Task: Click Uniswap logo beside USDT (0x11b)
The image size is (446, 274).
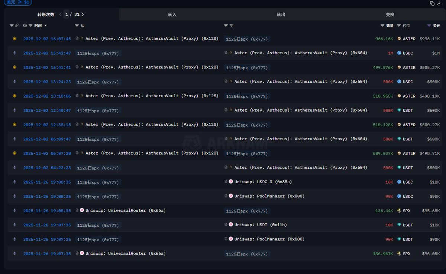Action: click(x=231, y=224)
